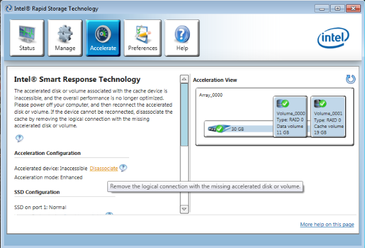
Task: Select the Accelerate tab
Action: point(103,38)
